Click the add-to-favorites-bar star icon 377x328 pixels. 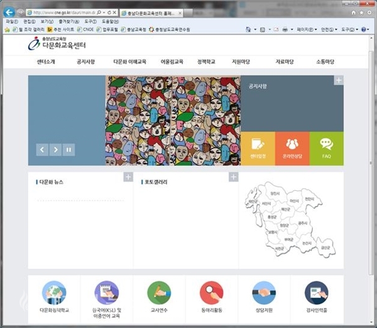7,30
